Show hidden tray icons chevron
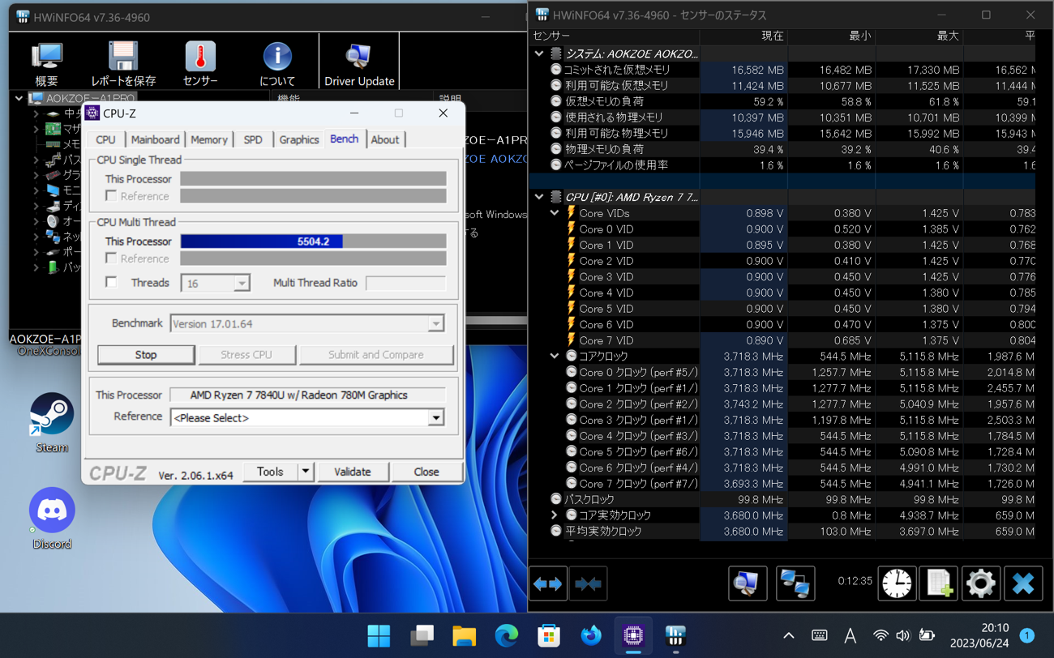Viewport: 1054px width, 658px height. 788,636
